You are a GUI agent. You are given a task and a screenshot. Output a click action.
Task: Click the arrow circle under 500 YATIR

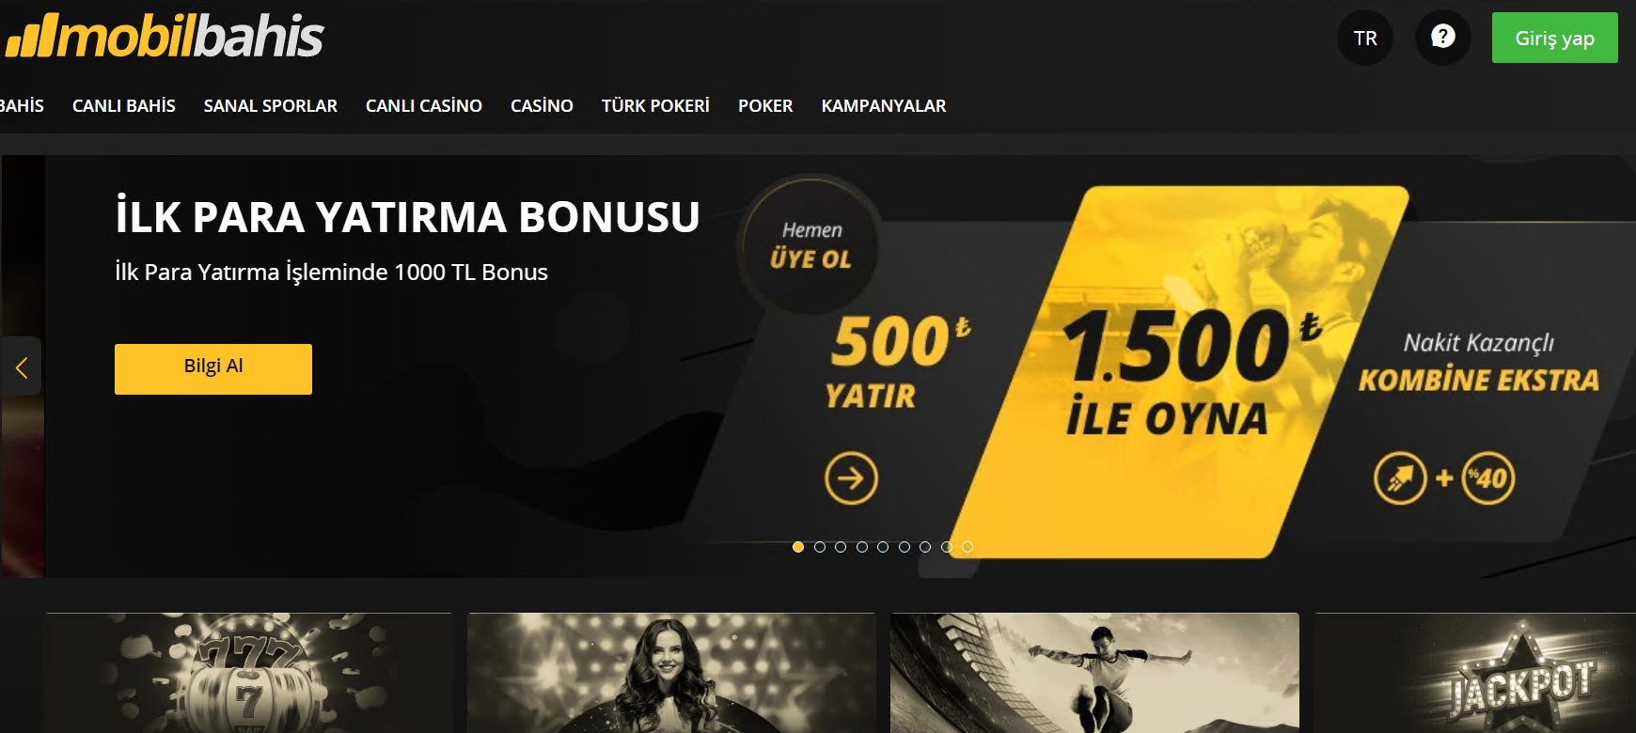pos(851,478)
